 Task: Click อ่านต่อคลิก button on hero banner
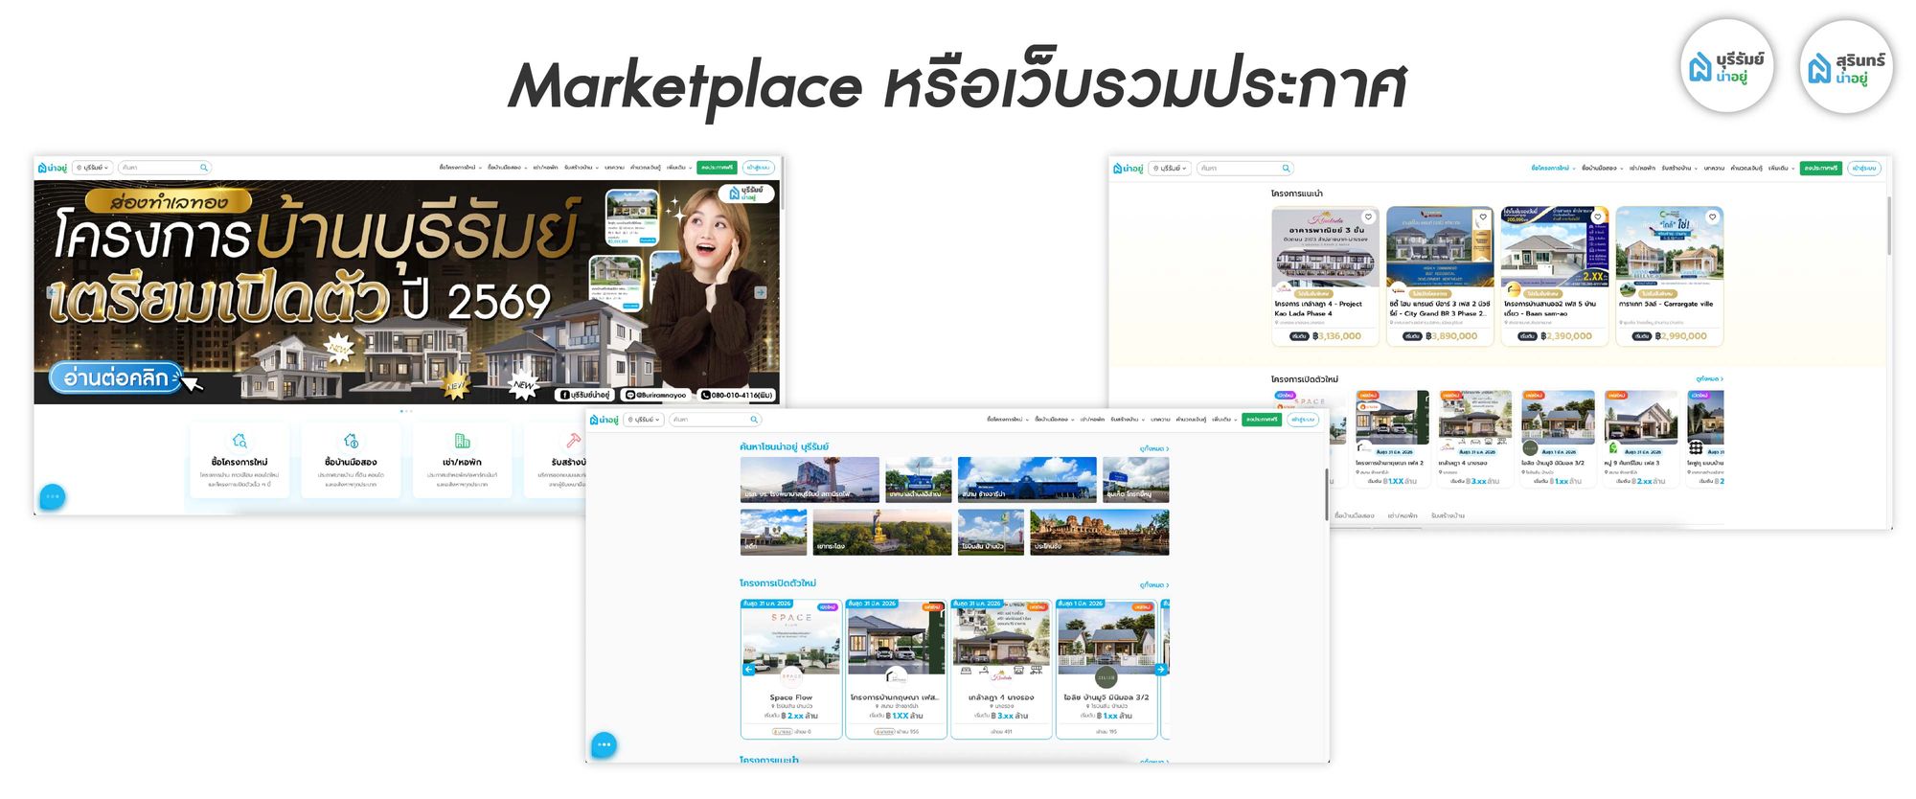116,378
